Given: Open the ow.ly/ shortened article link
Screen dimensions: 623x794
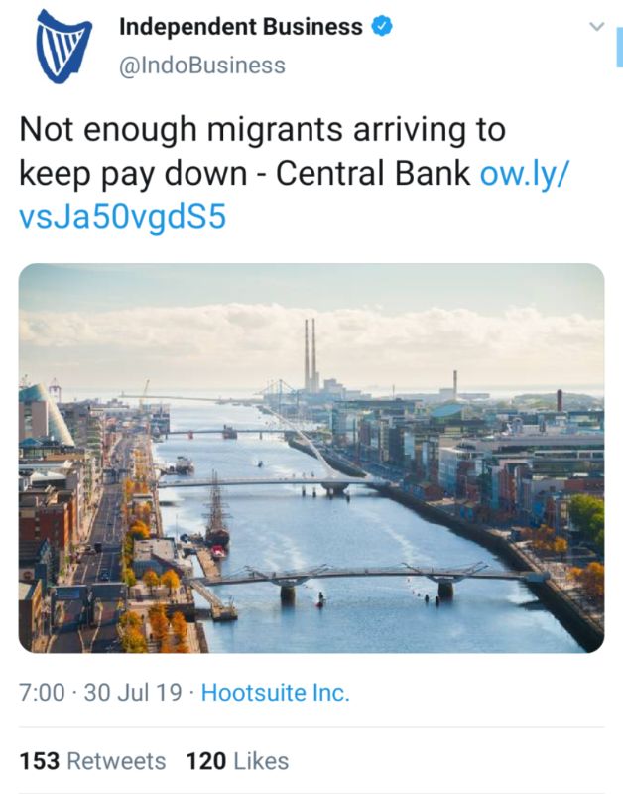Looking at the screenshot, I should coord(525,173).
